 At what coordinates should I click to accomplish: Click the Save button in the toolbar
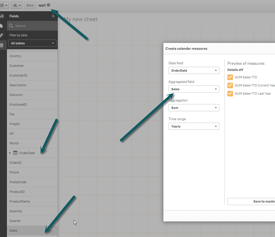click(x=30, y=5)
